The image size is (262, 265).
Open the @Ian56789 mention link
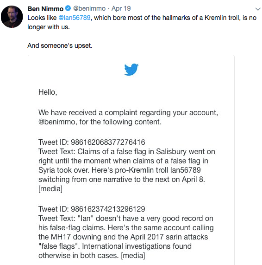point(75,18)
